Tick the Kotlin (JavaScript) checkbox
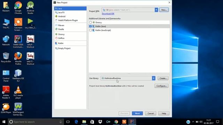Image resolution: width=223 pixels, height=125 pixels. [91, 30]
